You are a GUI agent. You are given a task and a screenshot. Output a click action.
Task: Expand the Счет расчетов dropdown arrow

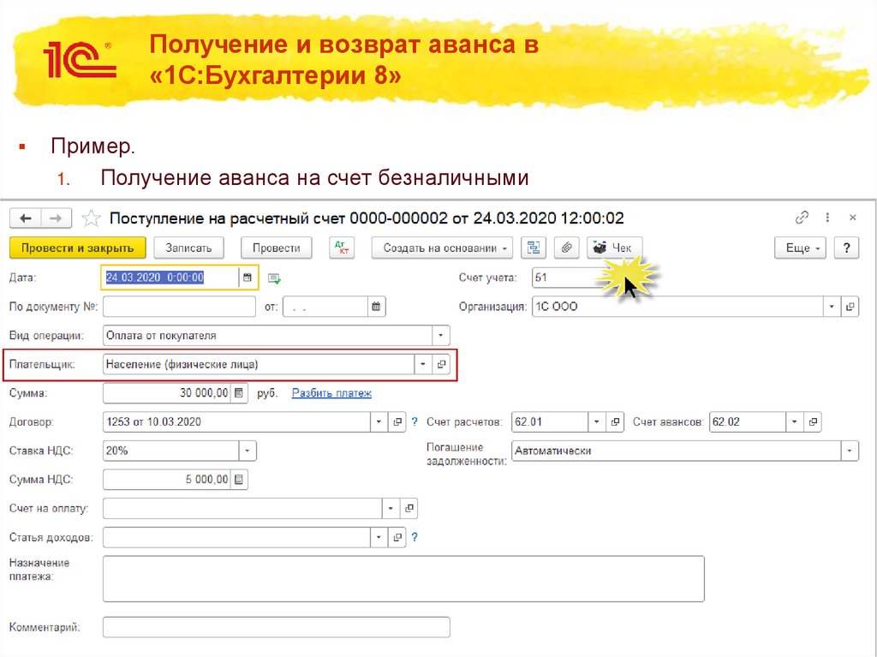click(597, 422)
